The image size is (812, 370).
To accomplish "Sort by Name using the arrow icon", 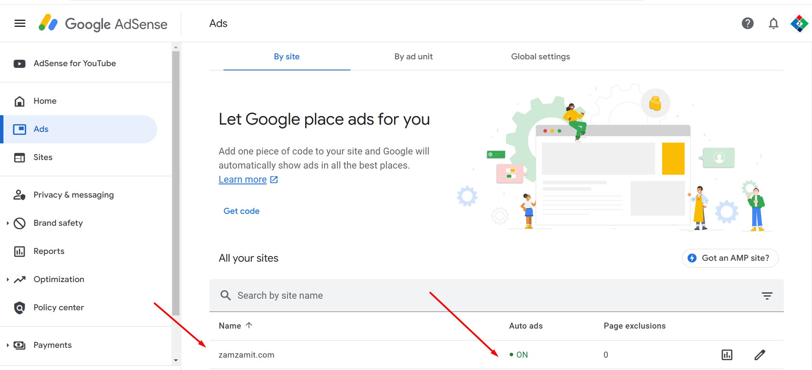I will [249, 325].
